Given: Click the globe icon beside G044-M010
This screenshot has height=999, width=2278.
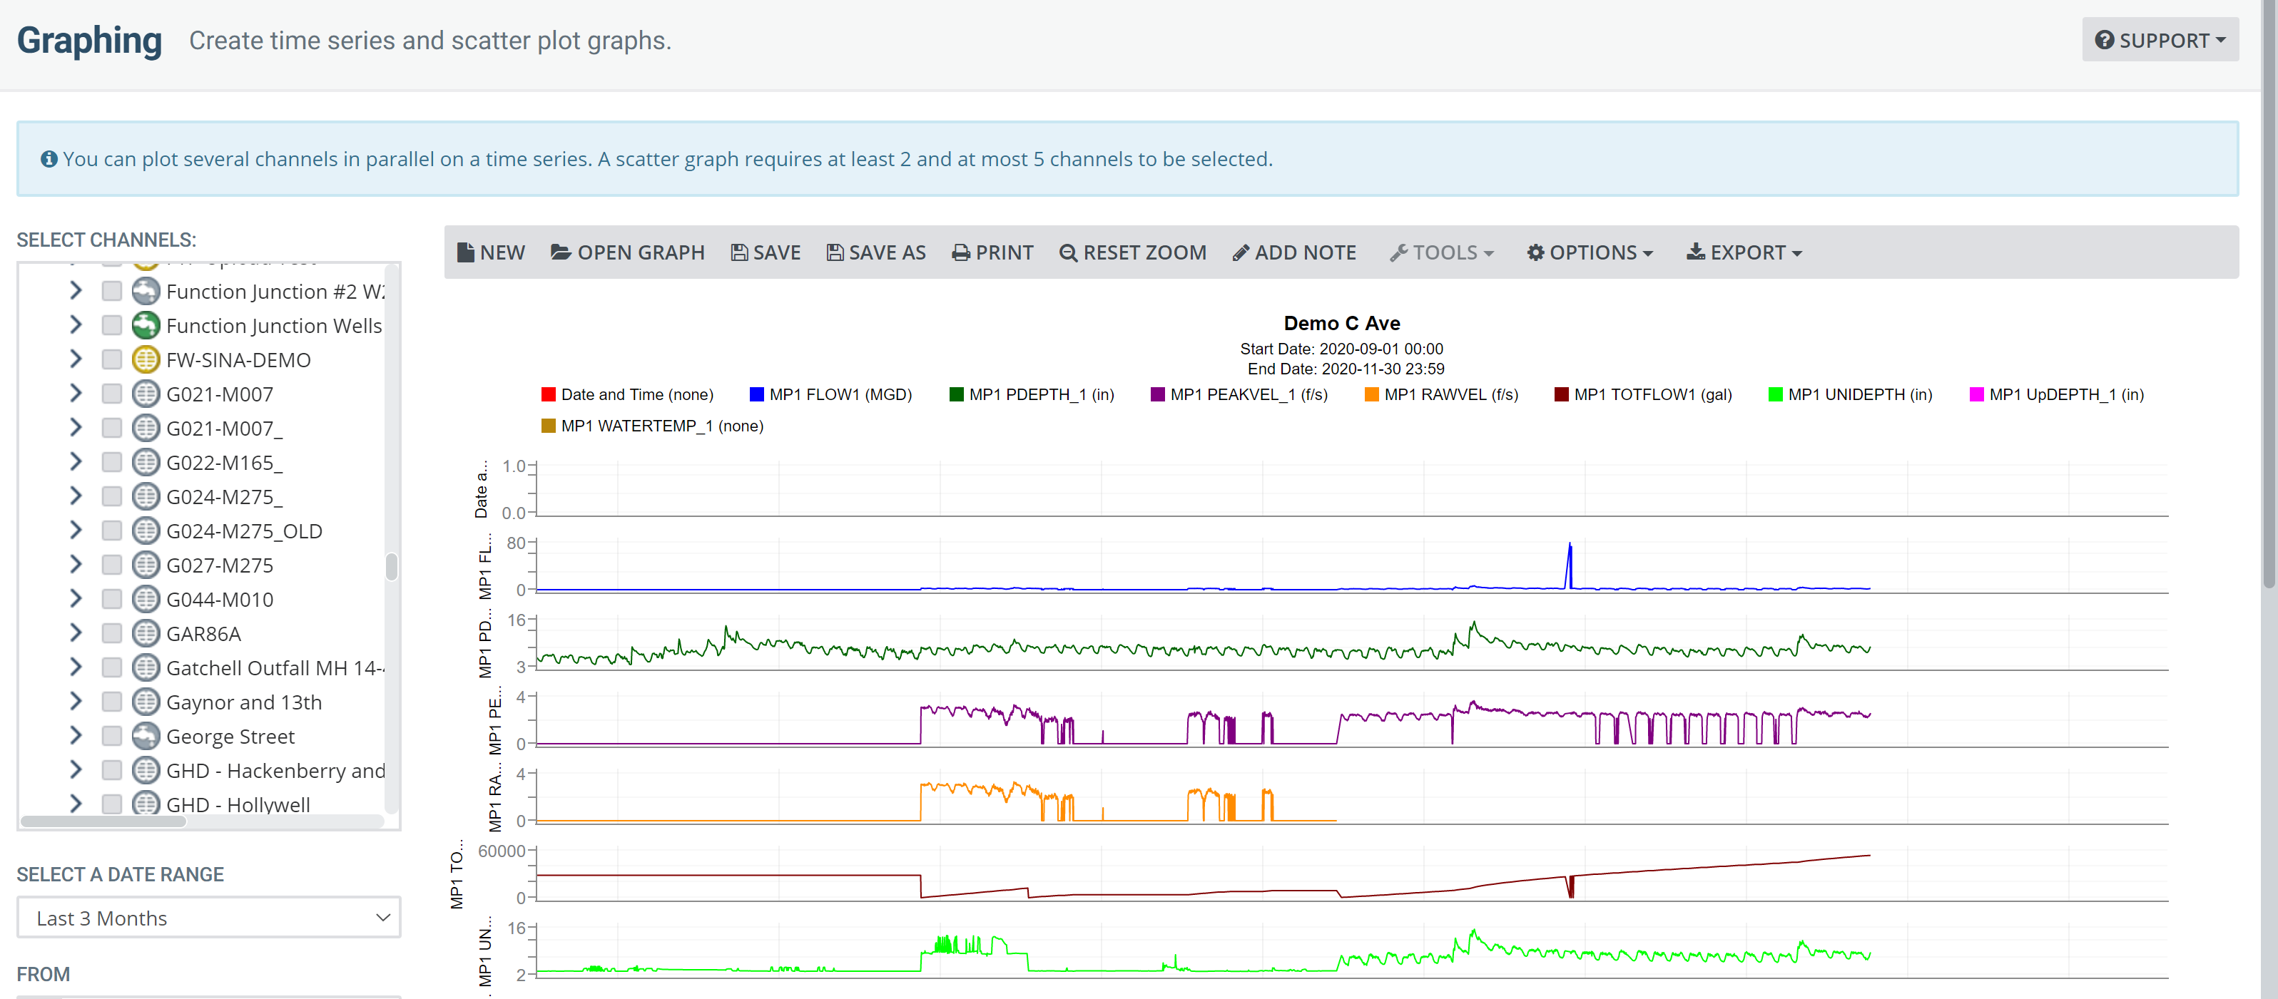Looking at the screenshot, I should pos(146,600).
